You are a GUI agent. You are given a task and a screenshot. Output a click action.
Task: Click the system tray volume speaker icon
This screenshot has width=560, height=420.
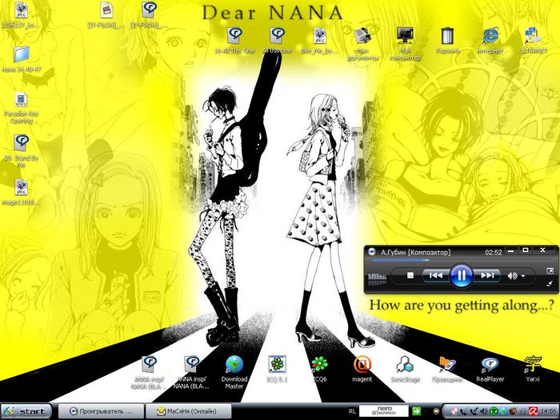click(483, 412)
